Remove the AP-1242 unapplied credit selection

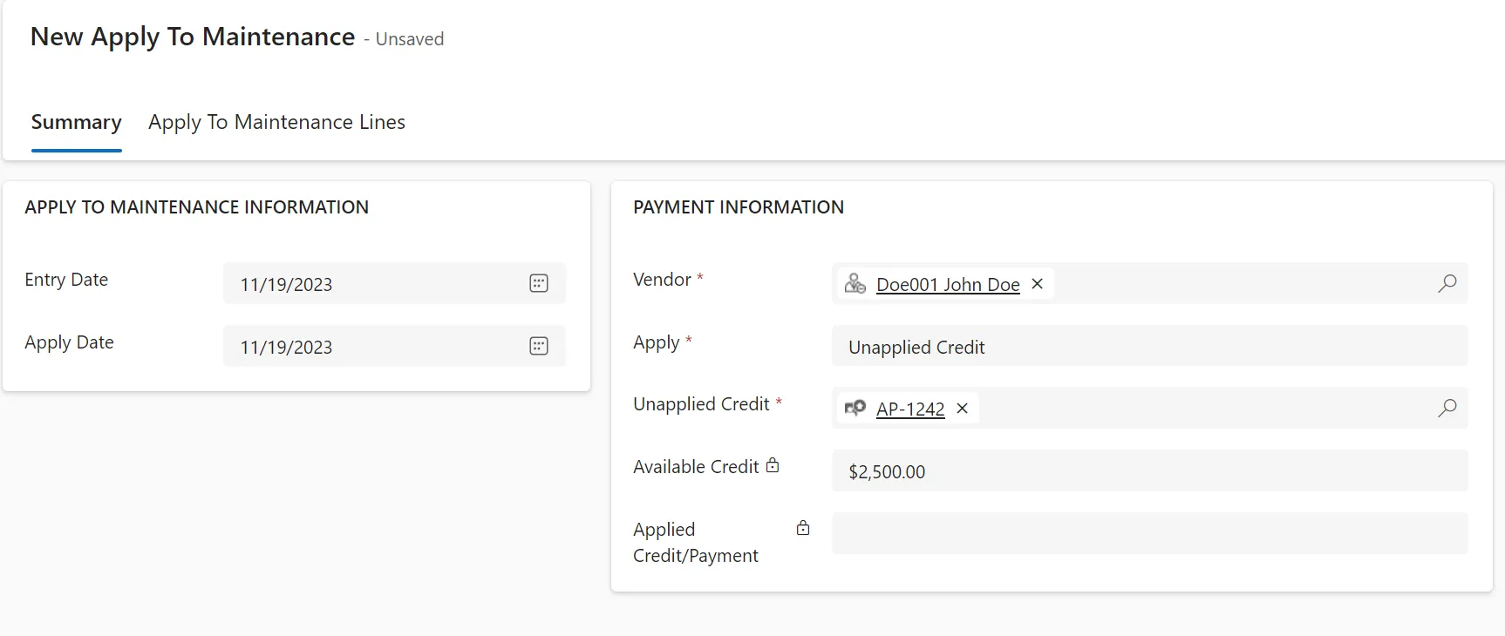[x=962, y=409]
